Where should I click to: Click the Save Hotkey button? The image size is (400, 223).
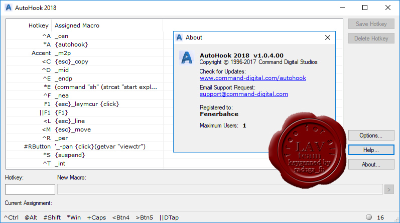(371, 24)
